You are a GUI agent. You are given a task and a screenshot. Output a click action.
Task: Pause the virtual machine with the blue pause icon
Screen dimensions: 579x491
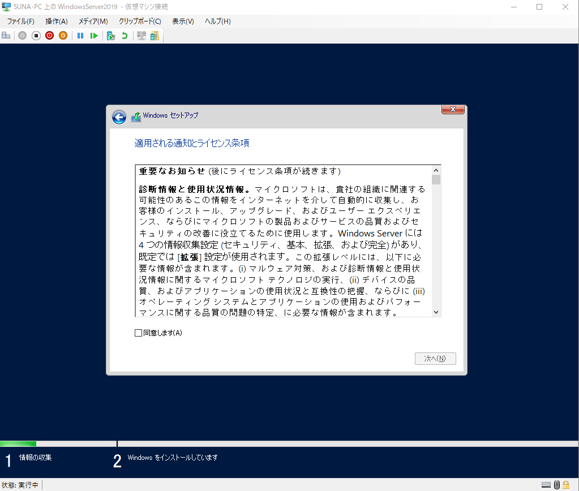(80, 36)
